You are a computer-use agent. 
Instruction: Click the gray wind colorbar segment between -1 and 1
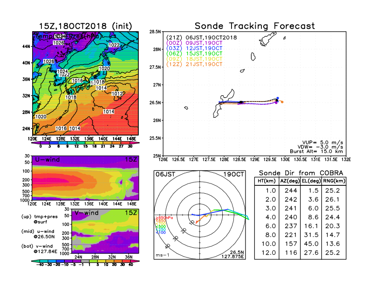85,261
